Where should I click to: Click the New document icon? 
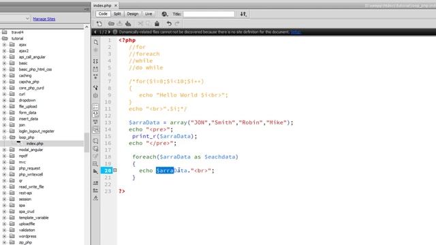click(99, 24)
